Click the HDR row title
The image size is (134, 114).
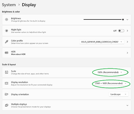pos(13,52)
